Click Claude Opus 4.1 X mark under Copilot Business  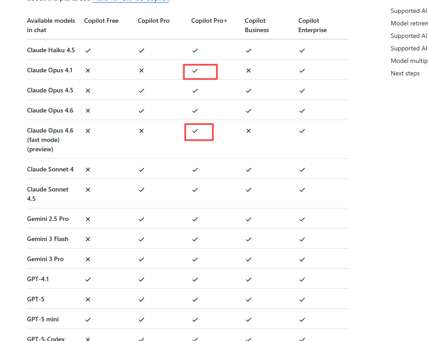[x=249, y=71]
